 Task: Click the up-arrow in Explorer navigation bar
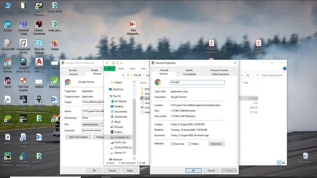pos(123,75)
